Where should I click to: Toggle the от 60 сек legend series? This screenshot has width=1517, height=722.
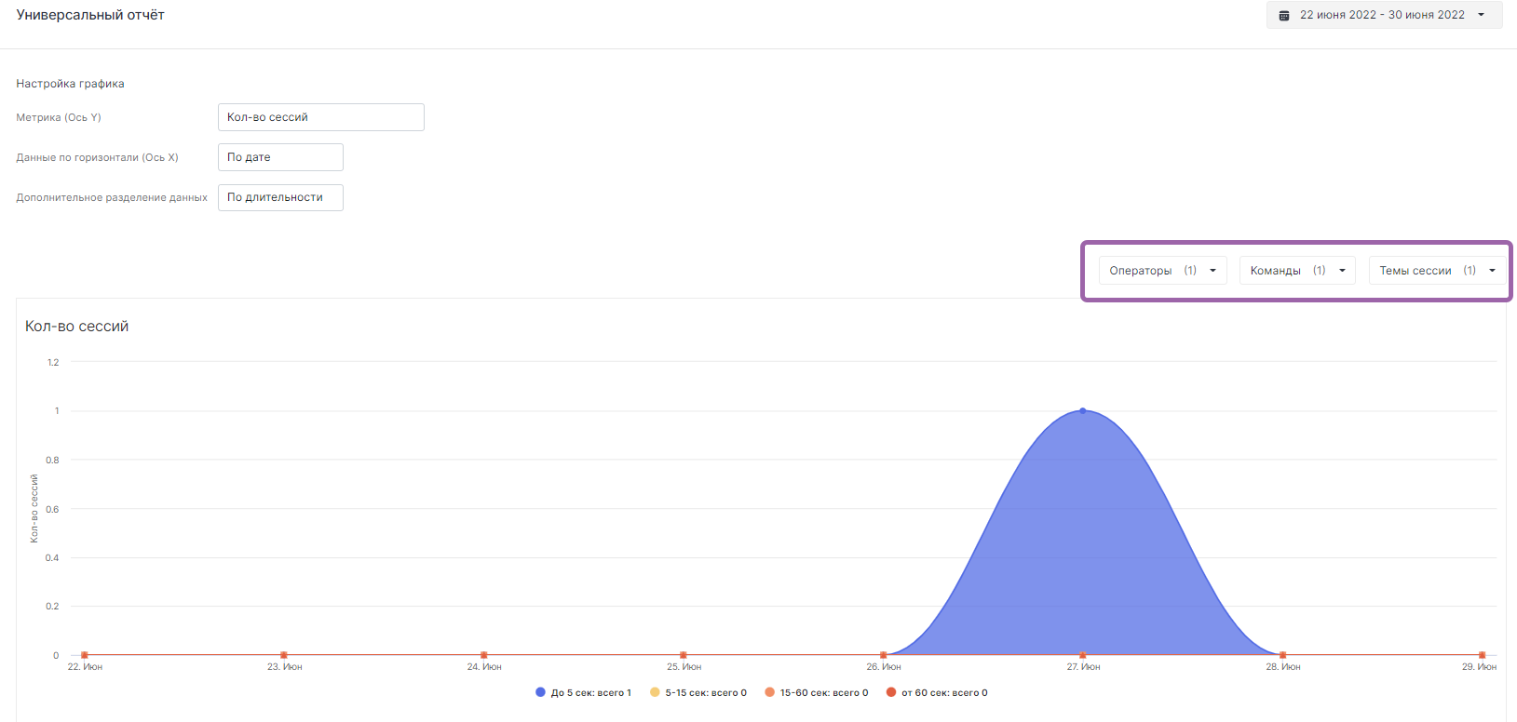[x=937, y=692]
